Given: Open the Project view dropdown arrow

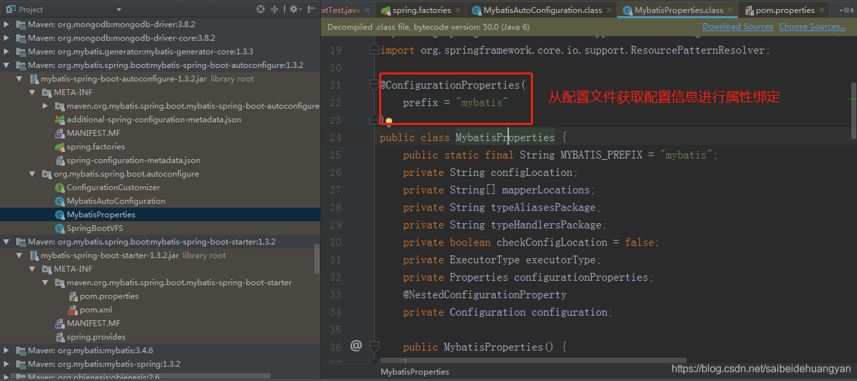Looking at the screenshot, I should [x=119, y=10].
